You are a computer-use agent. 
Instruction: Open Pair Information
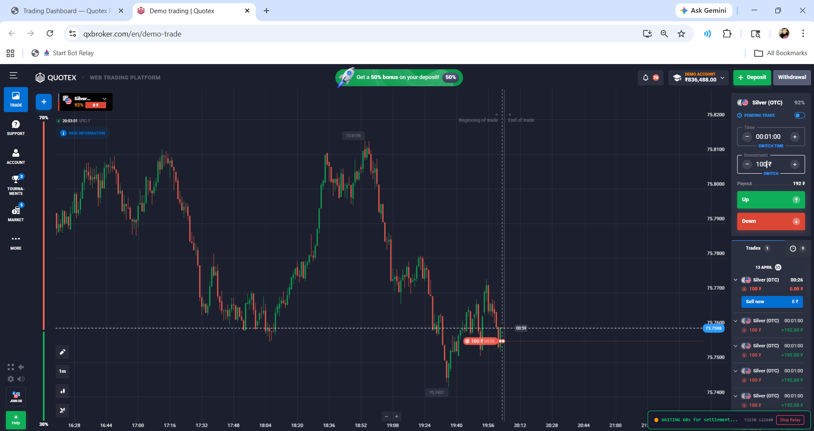(x=83, y=133)
